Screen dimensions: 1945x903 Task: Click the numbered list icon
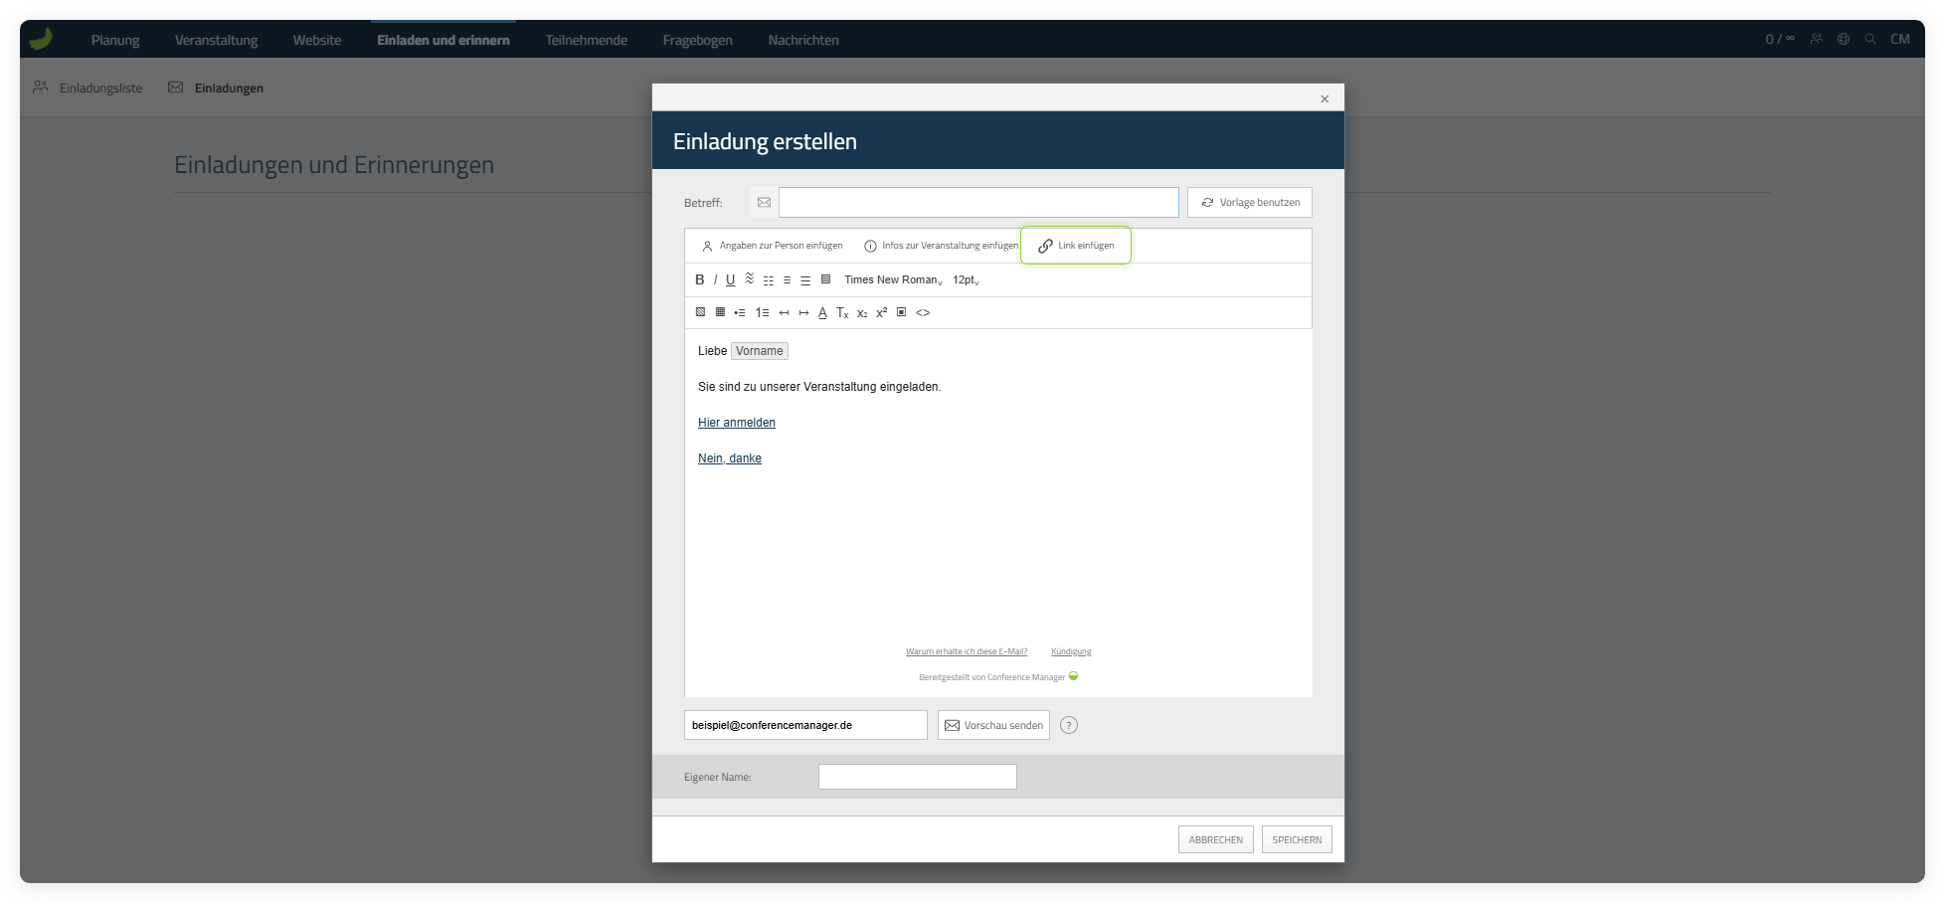pyautogui.click(x=762, y=312)
